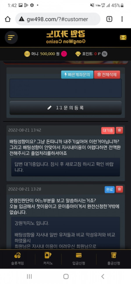Click the 빠른계좌문의 button

coord(77,75)
